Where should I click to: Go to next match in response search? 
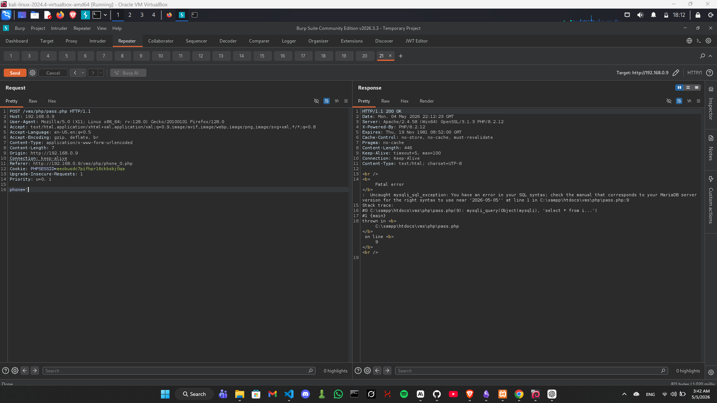(x=387, y=371)
